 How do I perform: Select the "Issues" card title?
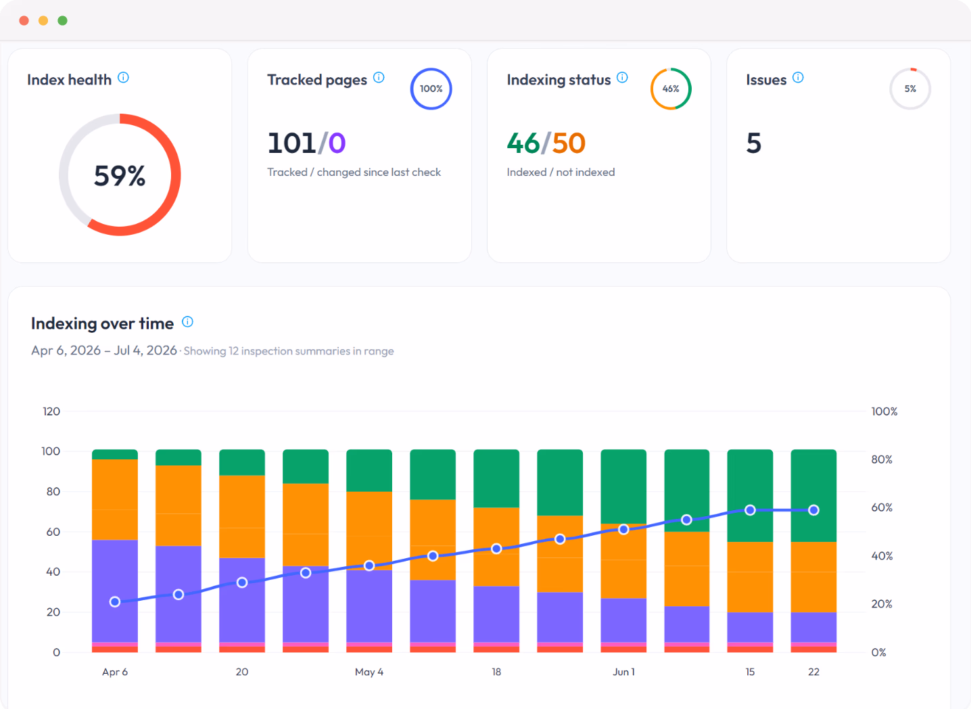pyautogui.click(x=766, y=80)
